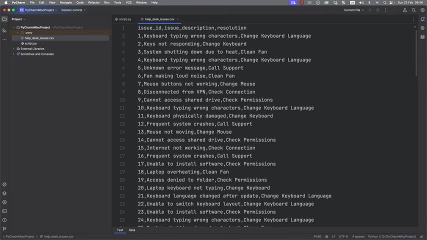Switch CSV editor to Data view
427x240 pixels.
(x=131, y=230)
